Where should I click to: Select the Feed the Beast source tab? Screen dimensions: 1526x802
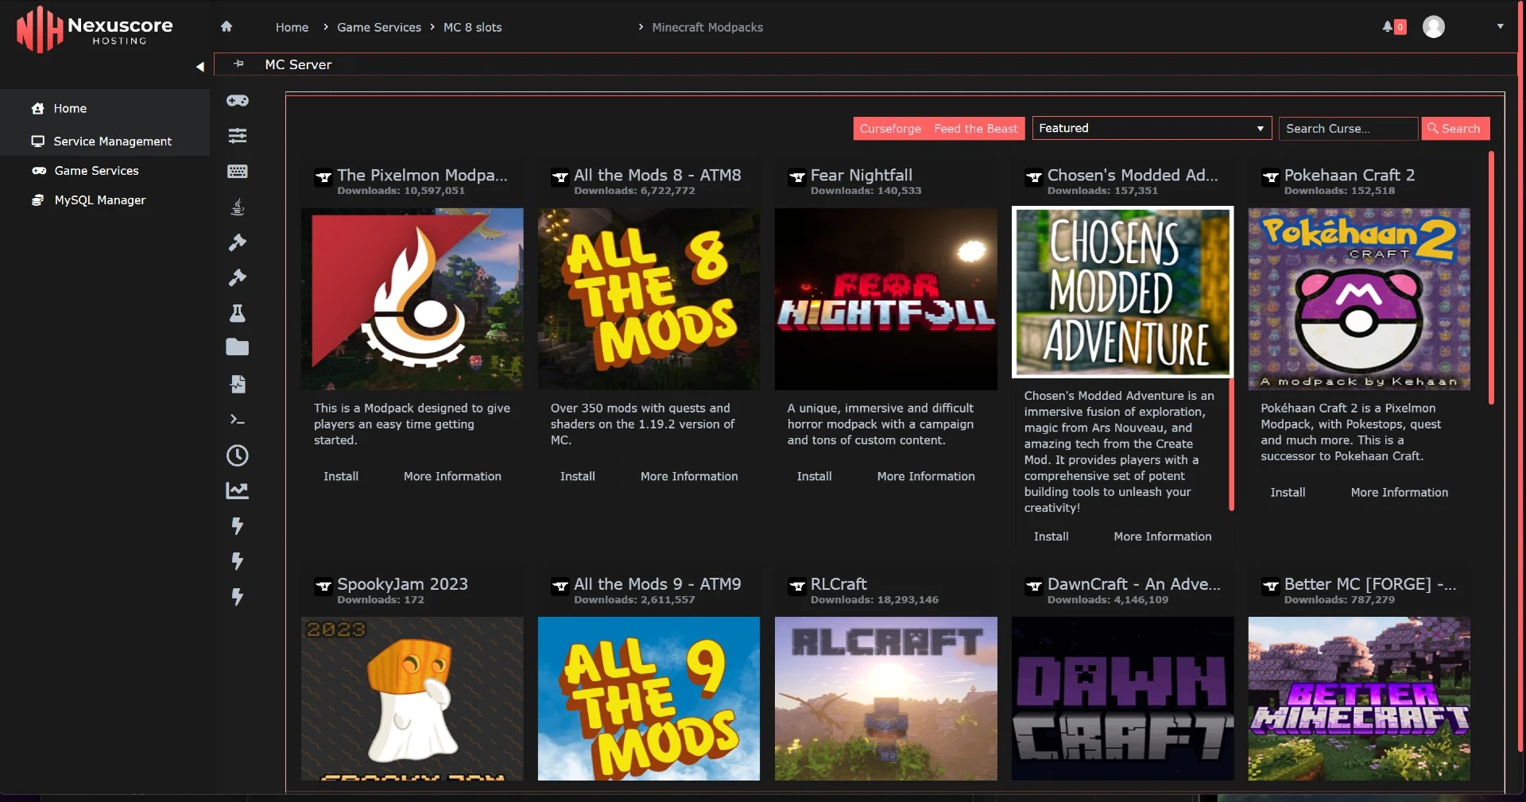[976, 129]
